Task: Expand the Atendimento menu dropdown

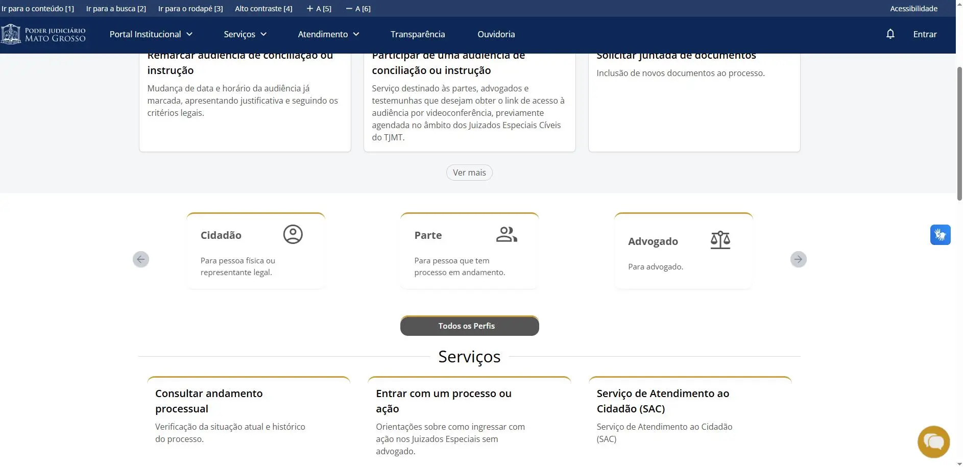Action: (x=328, y=34)
